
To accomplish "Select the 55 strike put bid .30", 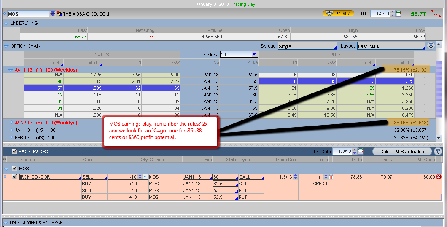I will click(276, 81).
